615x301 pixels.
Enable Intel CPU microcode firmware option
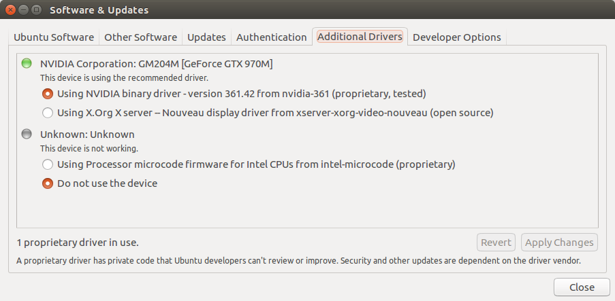(x=48, y=164)
